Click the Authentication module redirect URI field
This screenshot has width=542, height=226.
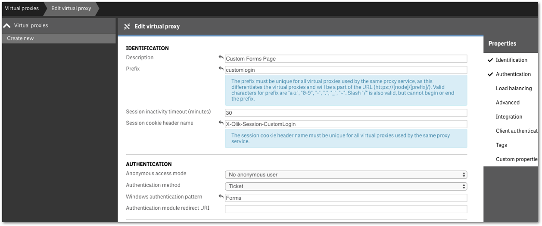[346, 209]
